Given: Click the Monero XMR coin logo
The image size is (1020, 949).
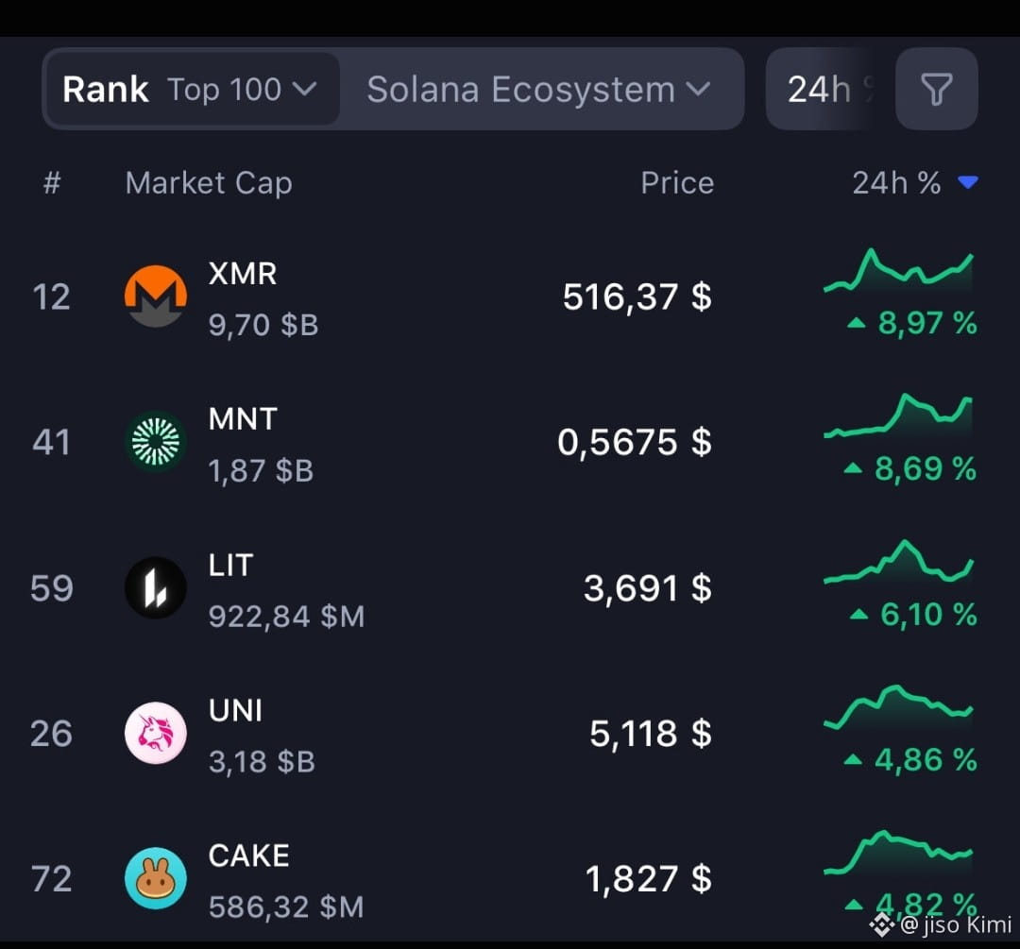Looking at the screenshot, I should [156, 296].
